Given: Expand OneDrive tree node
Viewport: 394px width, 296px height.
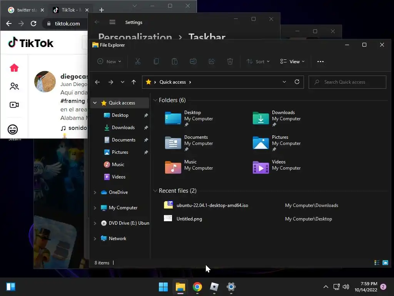Looking at the screenshot, I should 95,192.
